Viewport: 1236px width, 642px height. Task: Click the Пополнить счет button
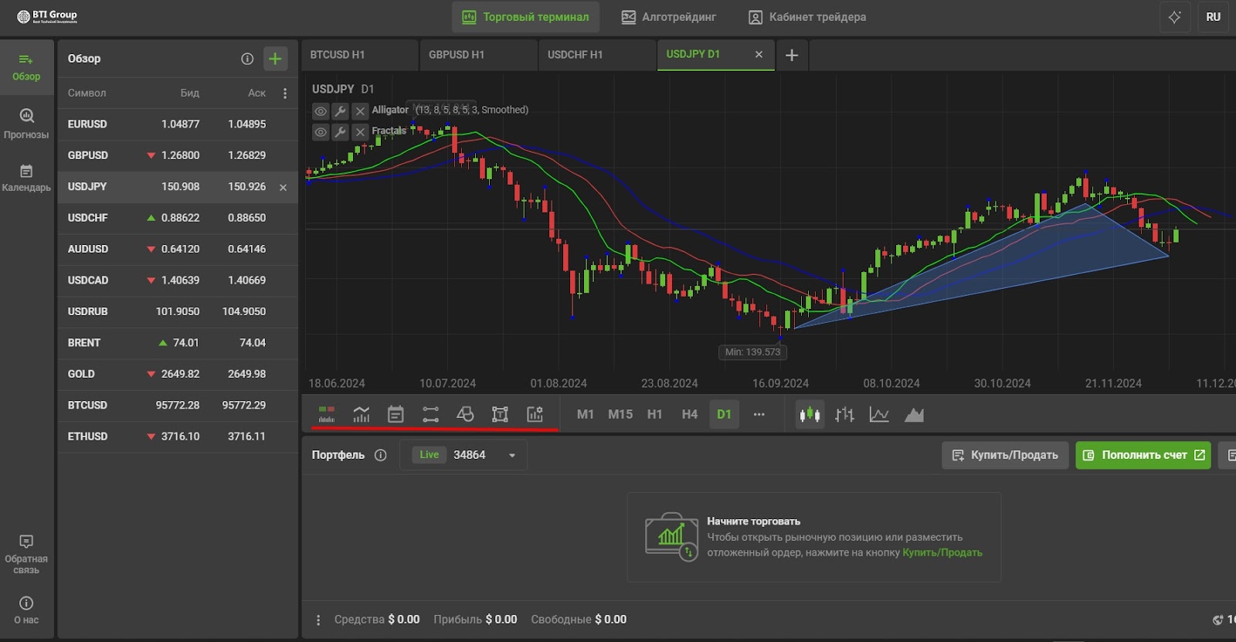1143,455
